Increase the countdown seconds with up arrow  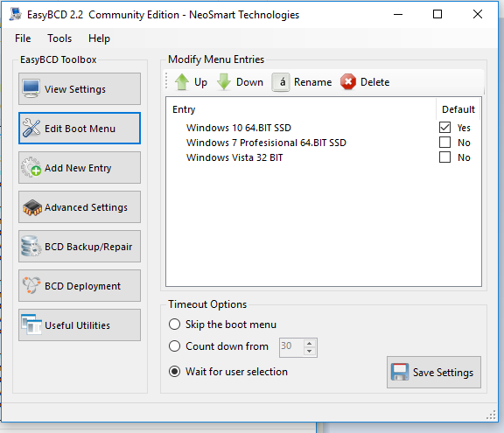coord(309,344)
